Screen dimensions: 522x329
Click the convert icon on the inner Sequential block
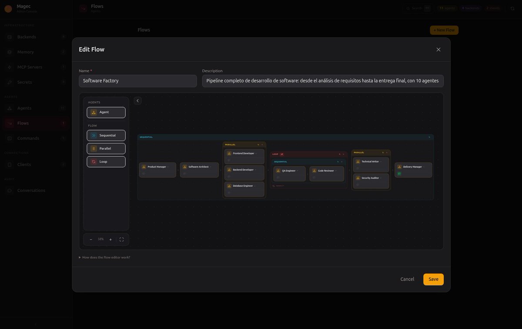pos(338,161)
